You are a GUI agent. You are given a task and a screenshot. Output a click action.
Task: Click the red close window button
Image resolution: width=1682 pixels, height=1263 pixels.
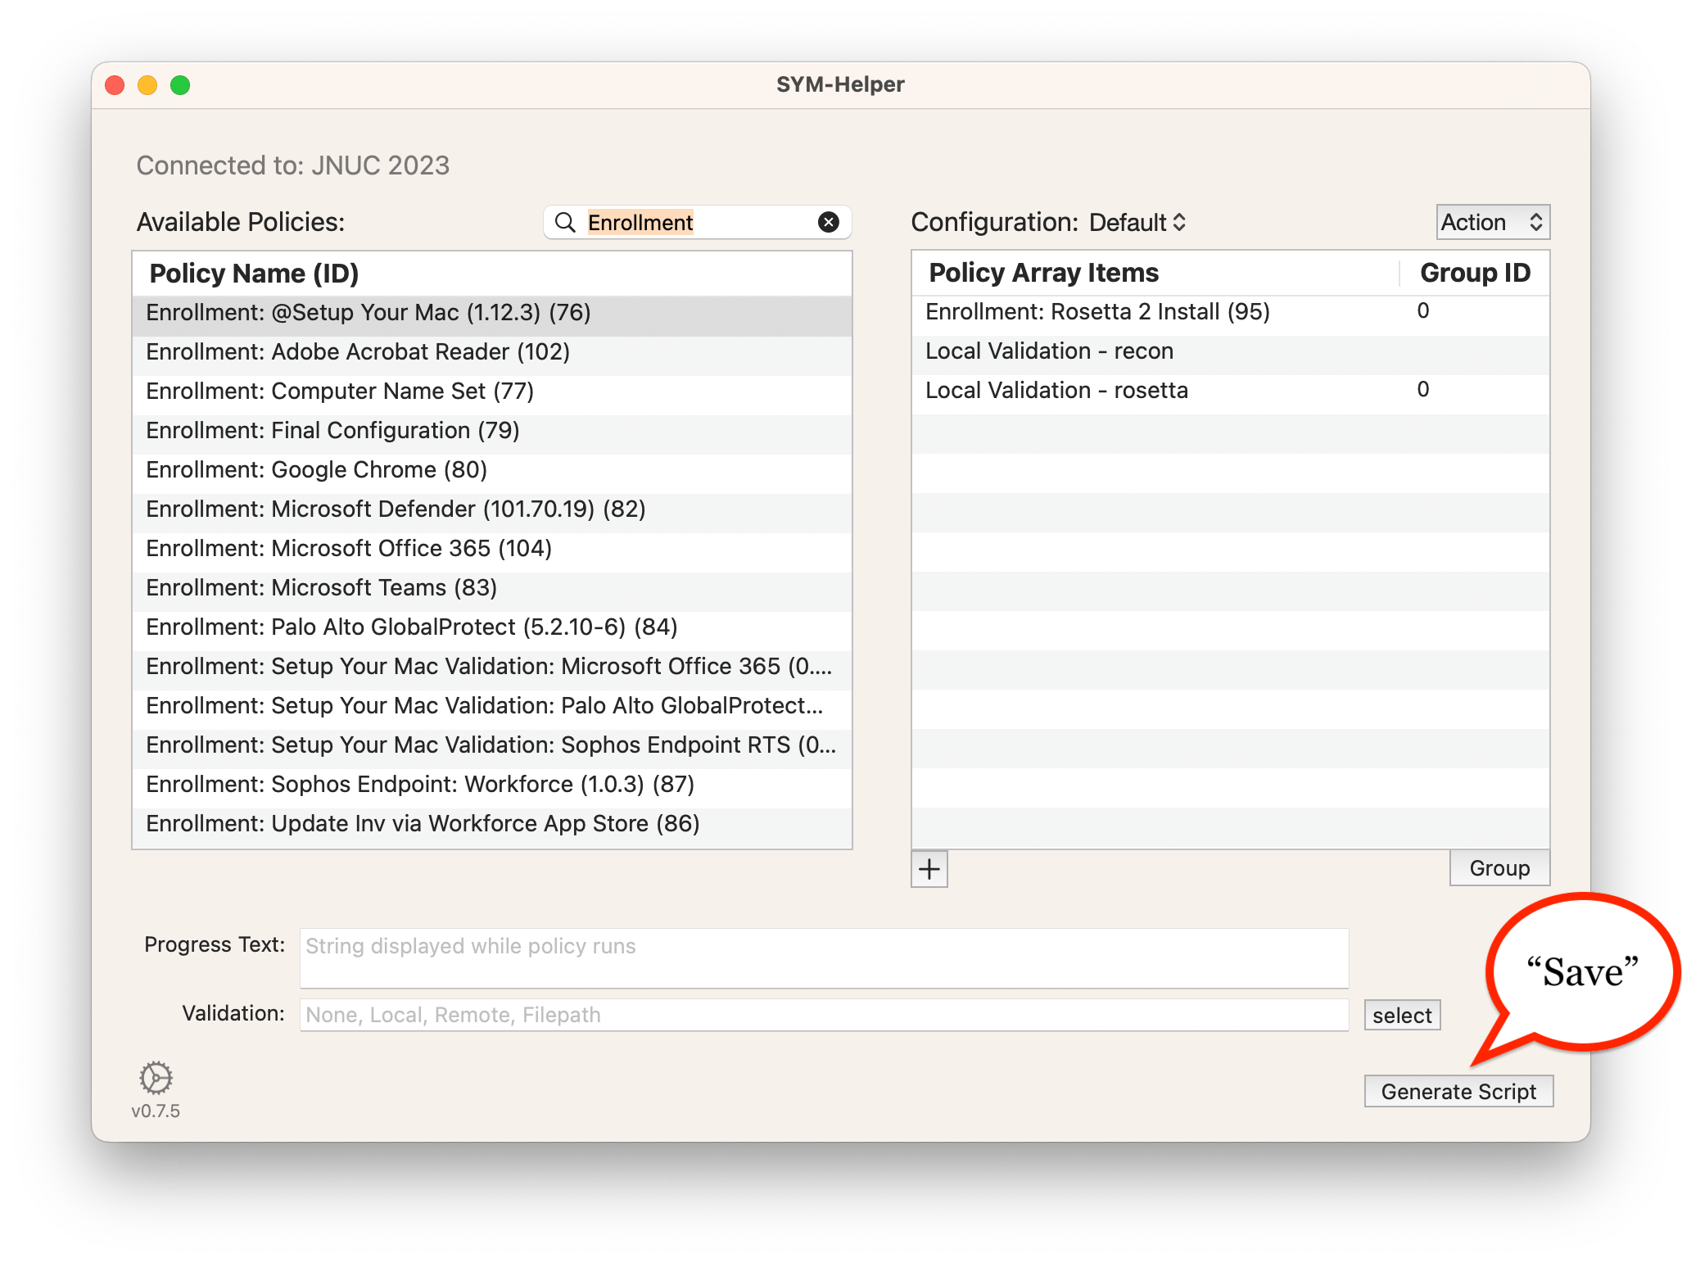[115, 85]
